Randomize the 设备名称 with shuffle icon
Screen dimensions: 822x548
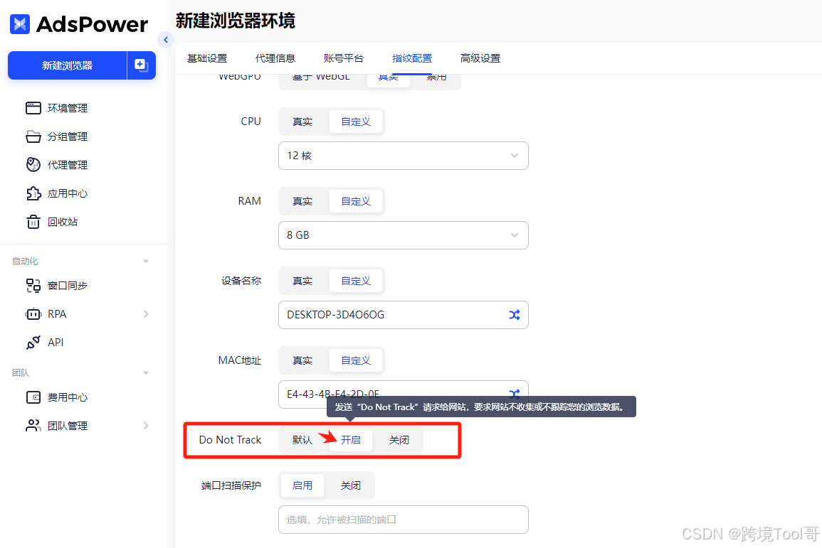click(515, 315)
